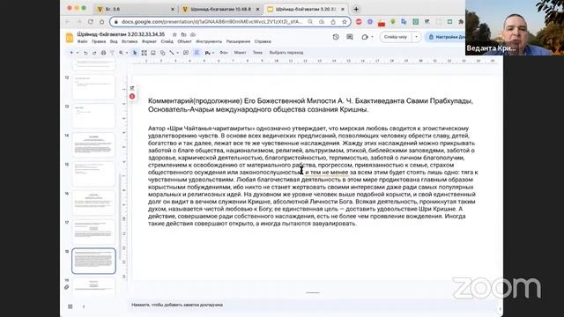
Task: Click the presentation title to rename
Action: click(121, 34)
